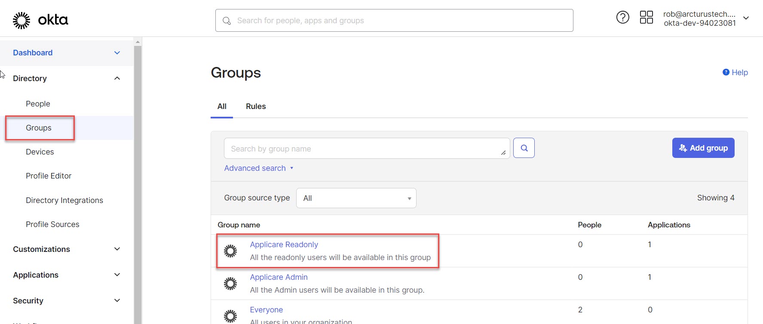
Task: Open the user account dropdown arrow
Action: click(746, 18)
